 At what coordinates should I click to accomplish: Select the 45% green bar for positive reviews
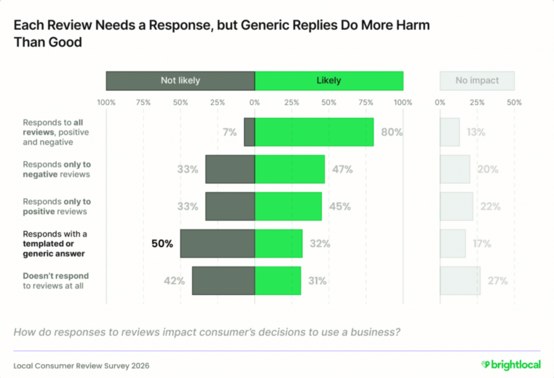288,207
